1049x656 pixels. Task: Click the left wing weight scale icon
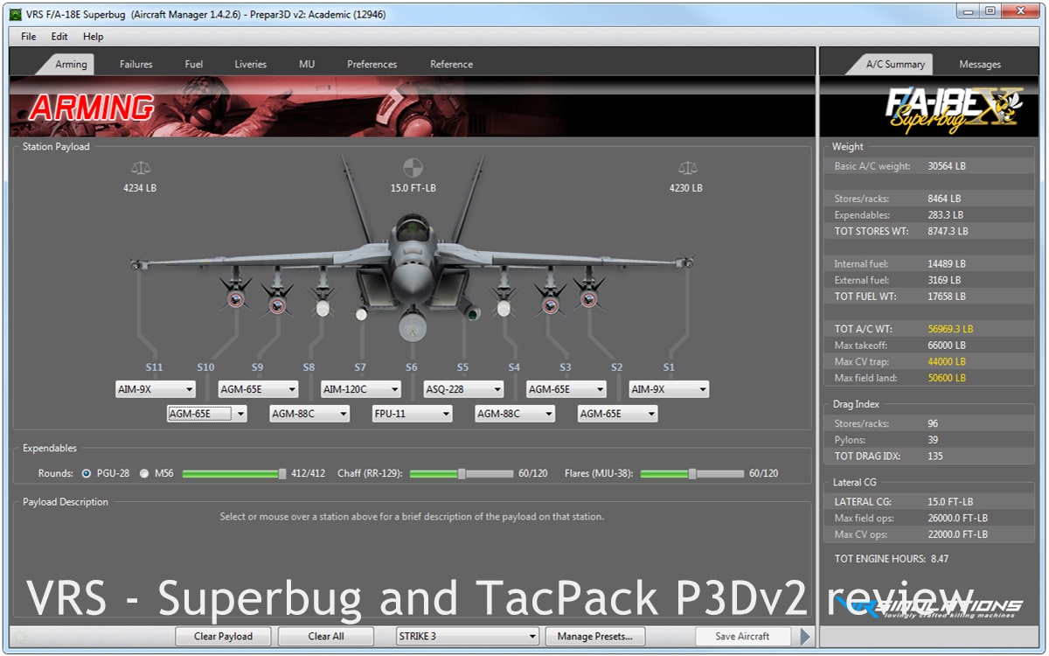click(x=140, y=167)
